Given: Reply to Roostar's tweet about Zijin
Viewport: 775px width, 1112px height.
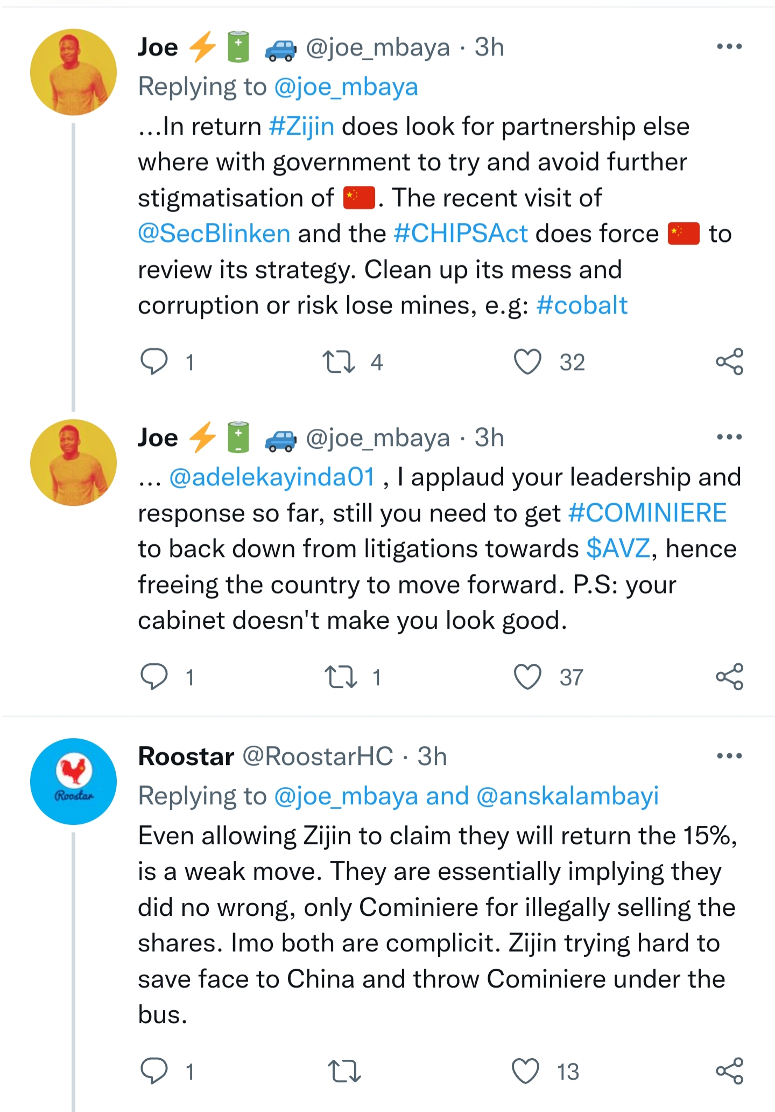Looking at the screenshot, I should click(154, 1071).
